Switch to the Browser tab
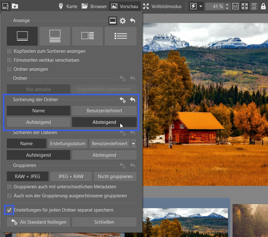This screenshot has width=268, height=237. tap(94, 6)
